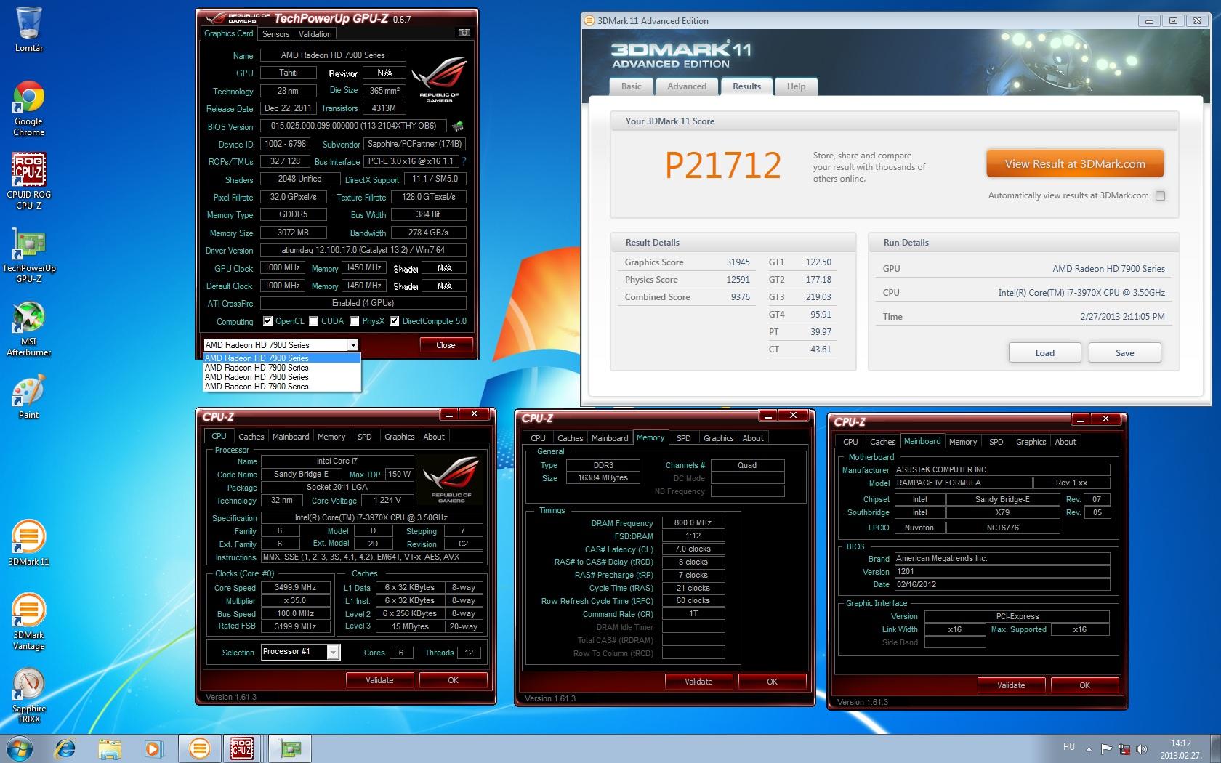Click the Physics Score value 12591
The width and height of the screenshot is (1221, 763).
tap(738, 280)
